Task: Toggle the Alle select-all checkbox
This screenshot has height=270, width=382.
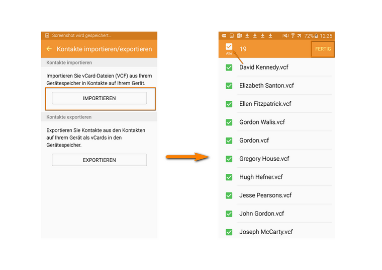Action: click(x=229, y=47)
